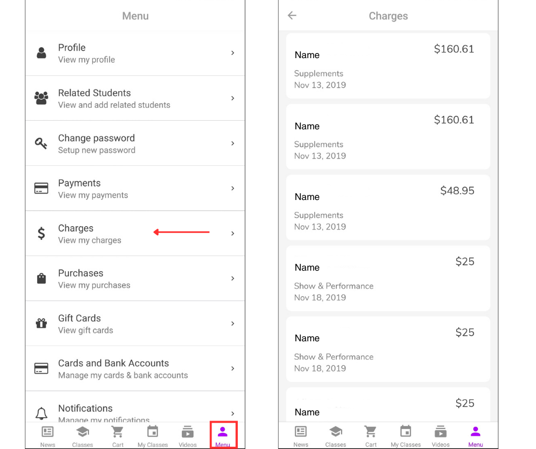Open the "View my charges" menu entry
The width and height of the screenshot is (536, 449).
coord(90,240)
